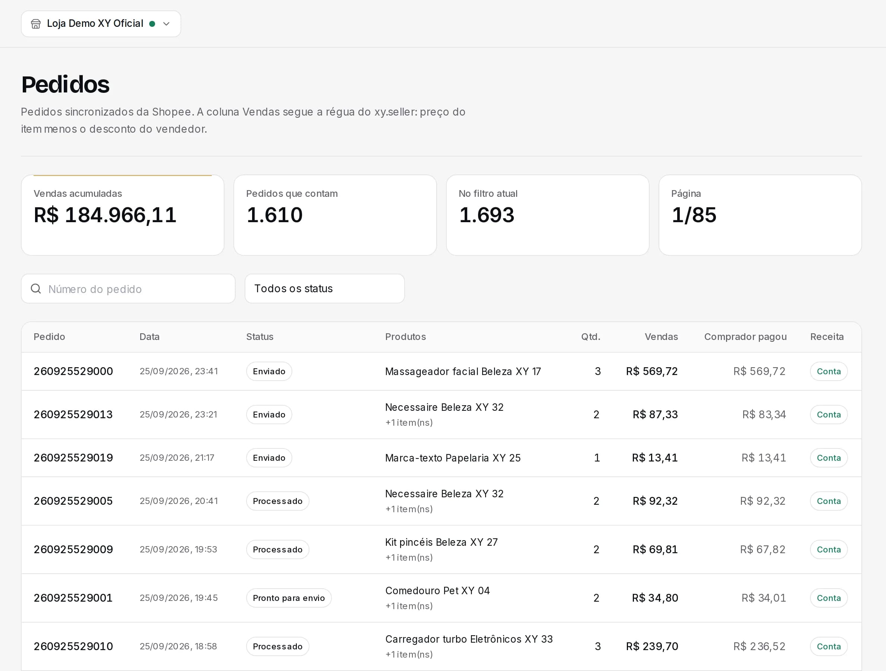Click the Status column header
The width and height of the screenshot is (886, 671).
[260, 337]
